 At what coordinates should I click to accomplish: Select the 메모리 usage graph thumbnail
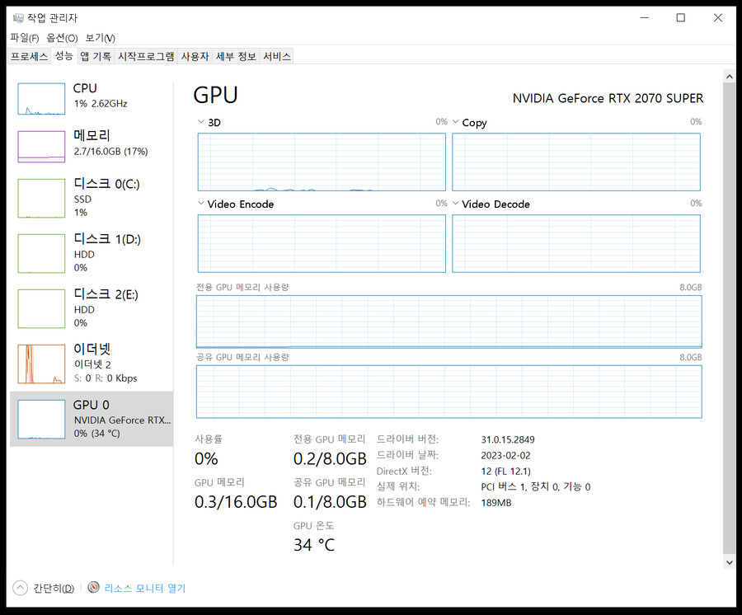click(x=41, y=147)
